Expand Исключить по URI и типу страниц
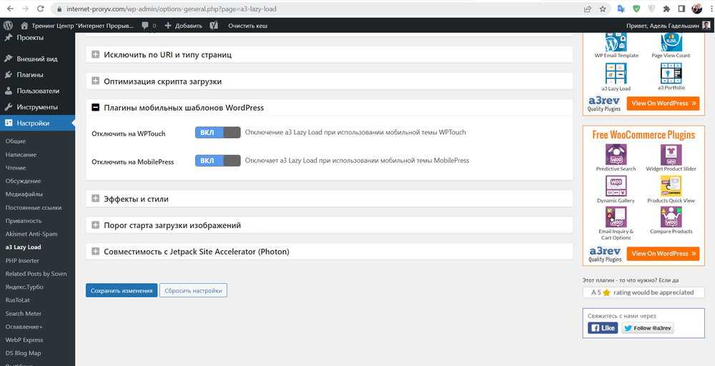Viewport: 715px width, 366px height. click(96, 54)
